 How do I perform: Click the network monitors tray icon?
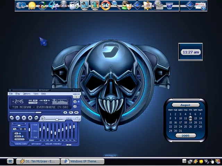[190, 161]
